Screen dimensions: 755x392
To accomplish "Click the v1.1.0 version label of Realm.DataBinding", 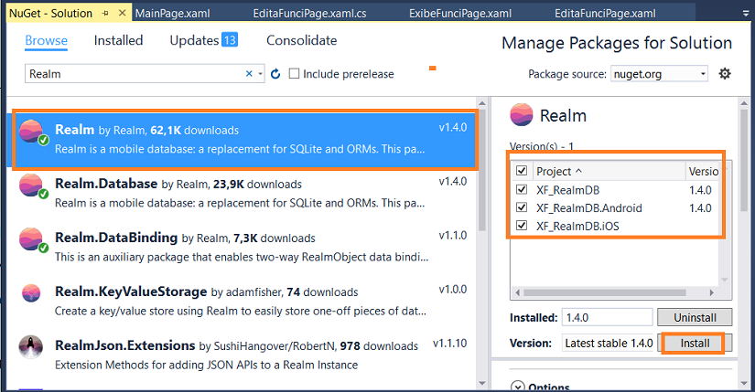I will [x=453, y=235].
